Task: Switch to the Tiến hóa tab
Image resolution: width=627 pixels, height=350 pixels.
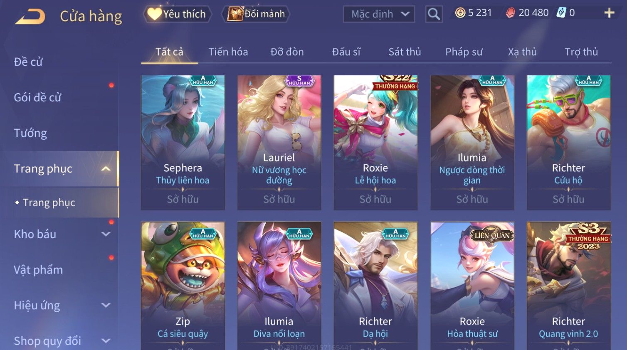Action: [x=228, y=52]
